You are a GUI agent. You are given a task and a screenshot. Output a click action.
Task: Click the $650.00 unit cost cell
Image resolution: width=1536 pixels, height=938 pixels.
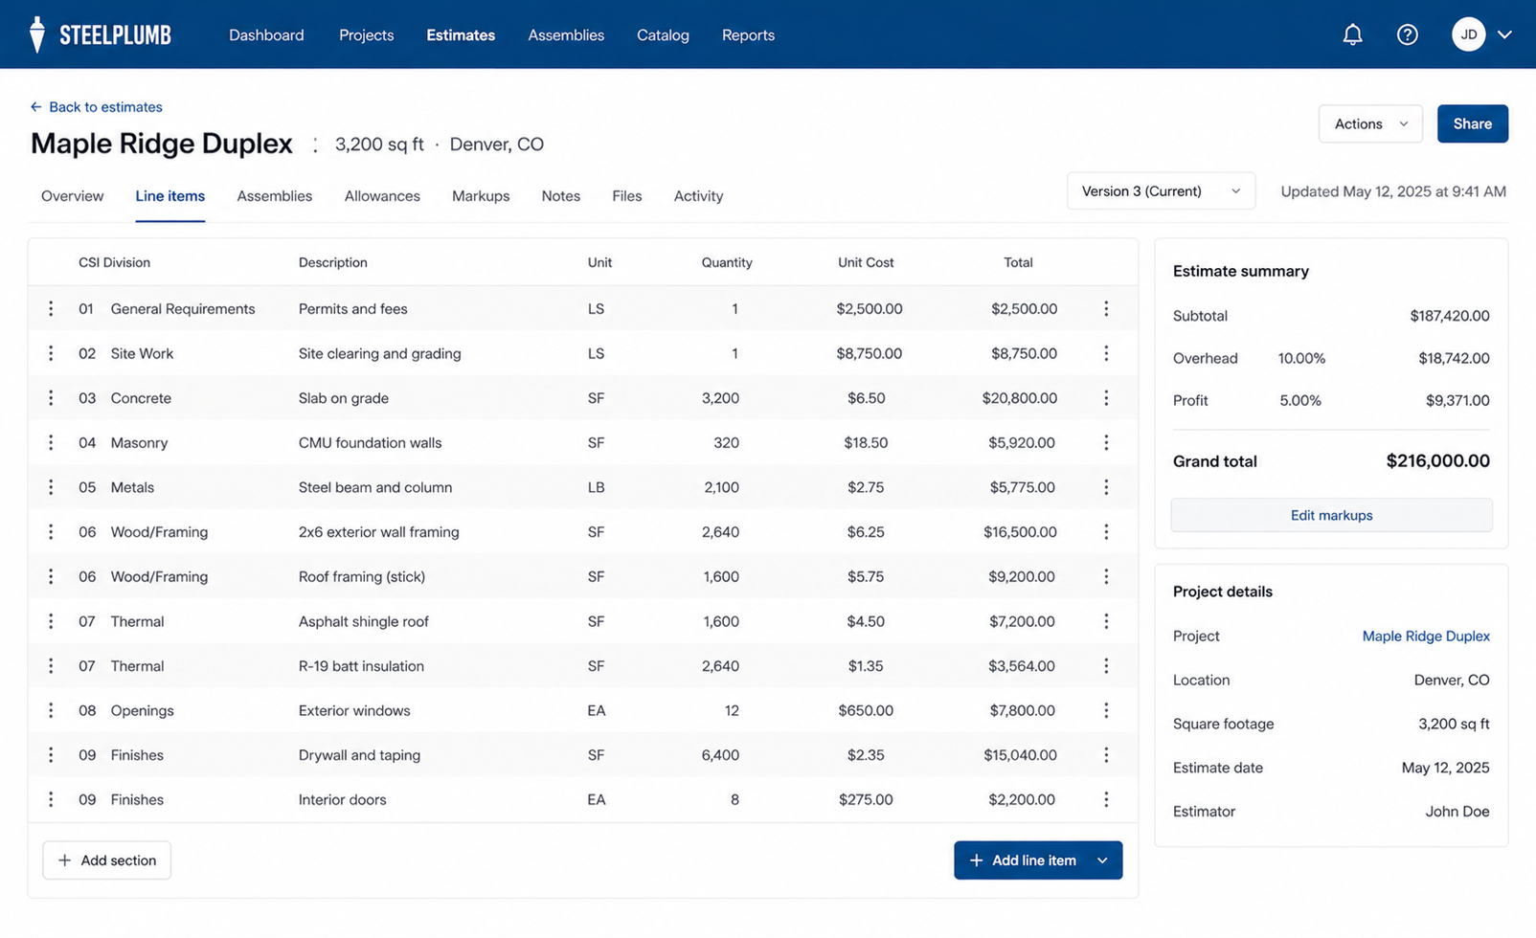point(866,710)
